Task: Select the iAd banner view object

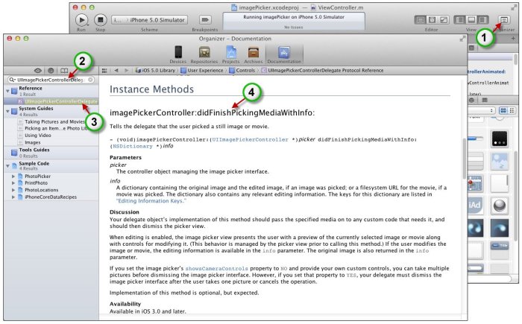Action: click(x=475, y=205)
